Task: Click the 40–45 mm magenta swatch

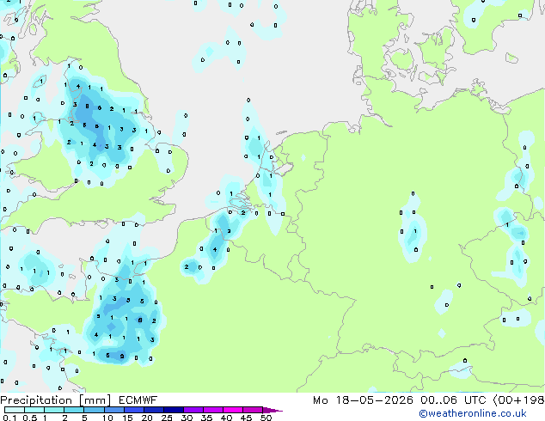Action: pos(233,410)
